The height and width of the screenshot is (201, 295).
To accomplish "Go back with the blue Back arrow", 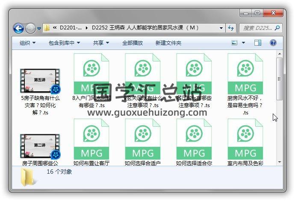I will tap(18, 28).
